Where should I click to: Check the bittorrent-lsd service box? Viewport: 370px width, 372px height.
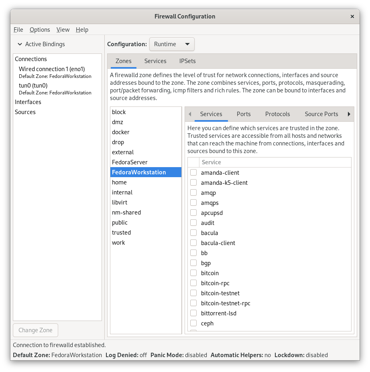tap(193, 313)
